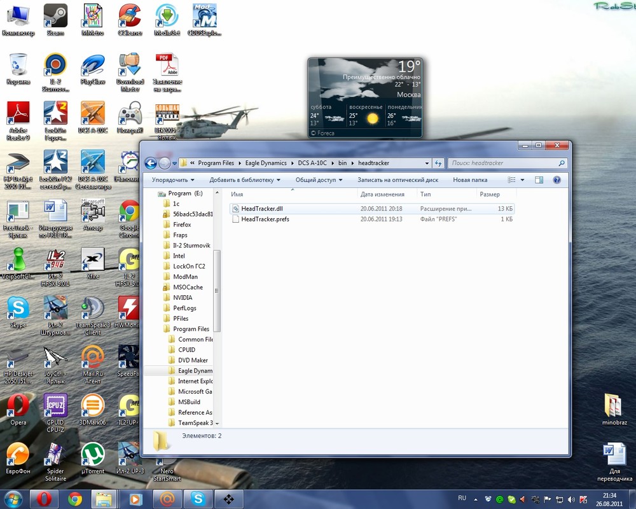Viewport: 636px width, 509px height.
Task: Toggle the preview pane button in Explorer
Action: (539, 180)
